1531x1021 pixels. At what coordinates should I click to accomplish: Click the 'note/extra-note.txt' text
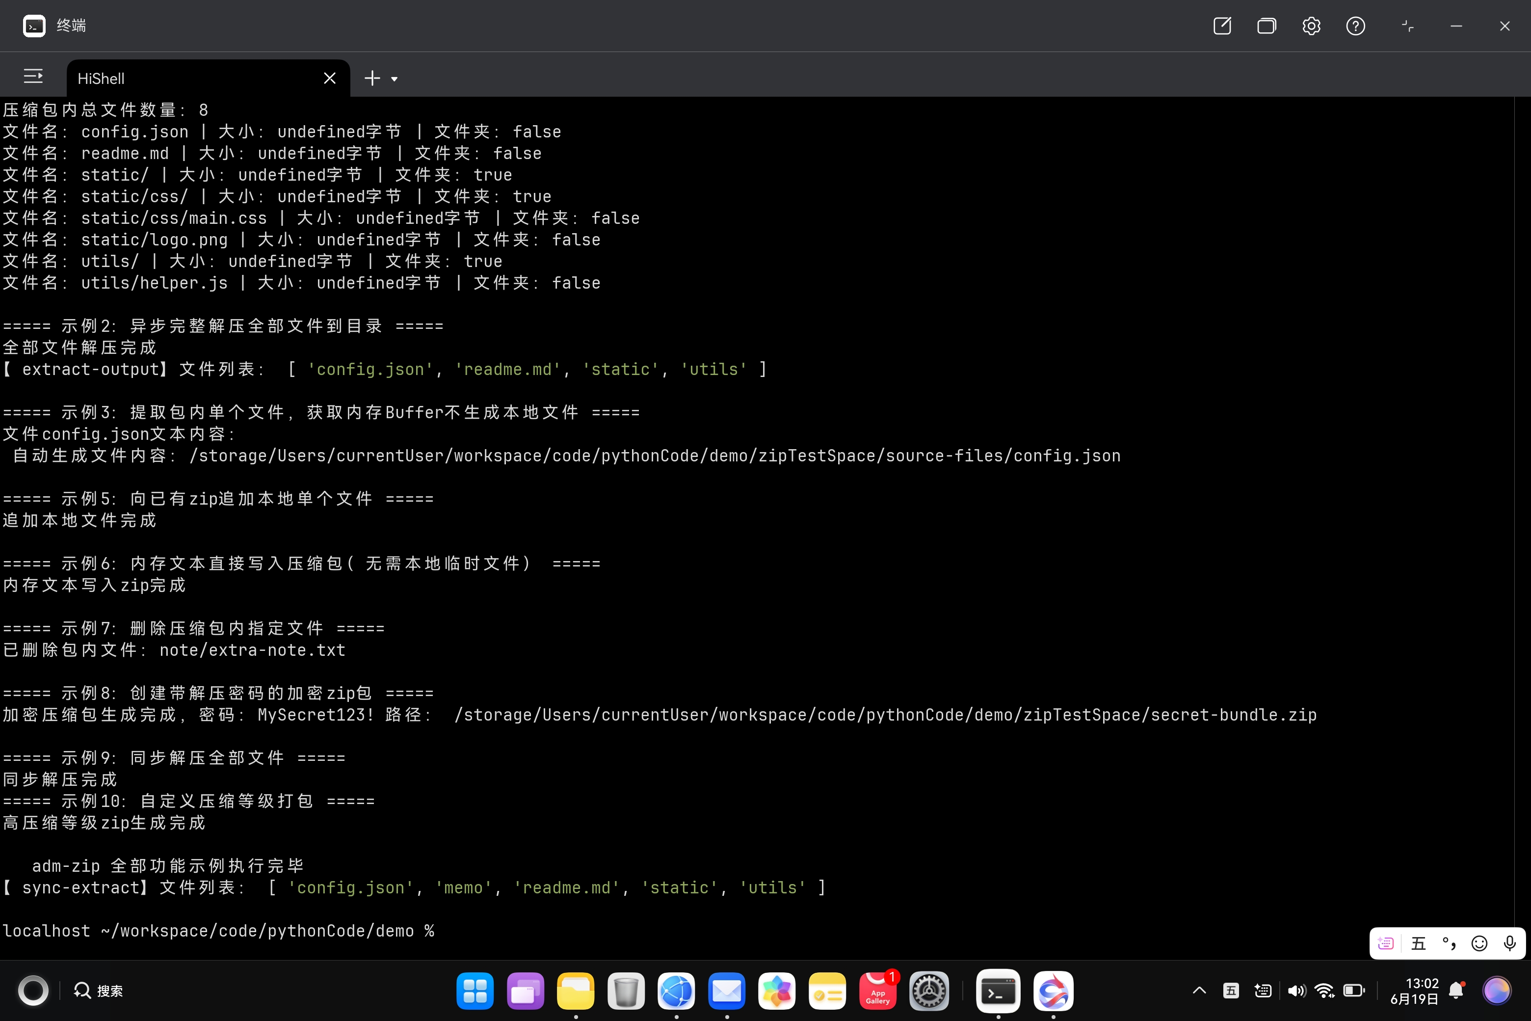click(253, 650)
